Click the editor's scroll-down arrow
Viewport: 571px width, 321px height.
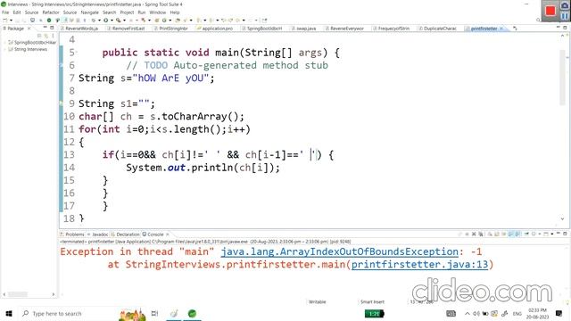[x=562, y=219]
